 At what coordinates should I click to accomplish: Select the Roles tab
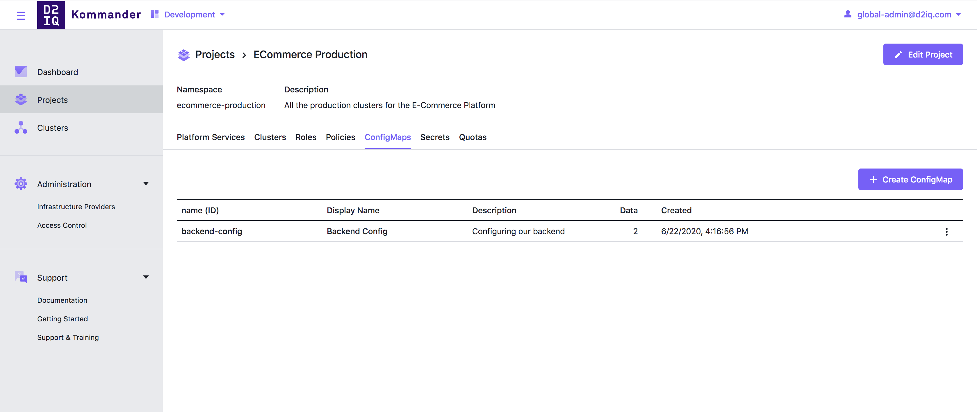(306, 137)
